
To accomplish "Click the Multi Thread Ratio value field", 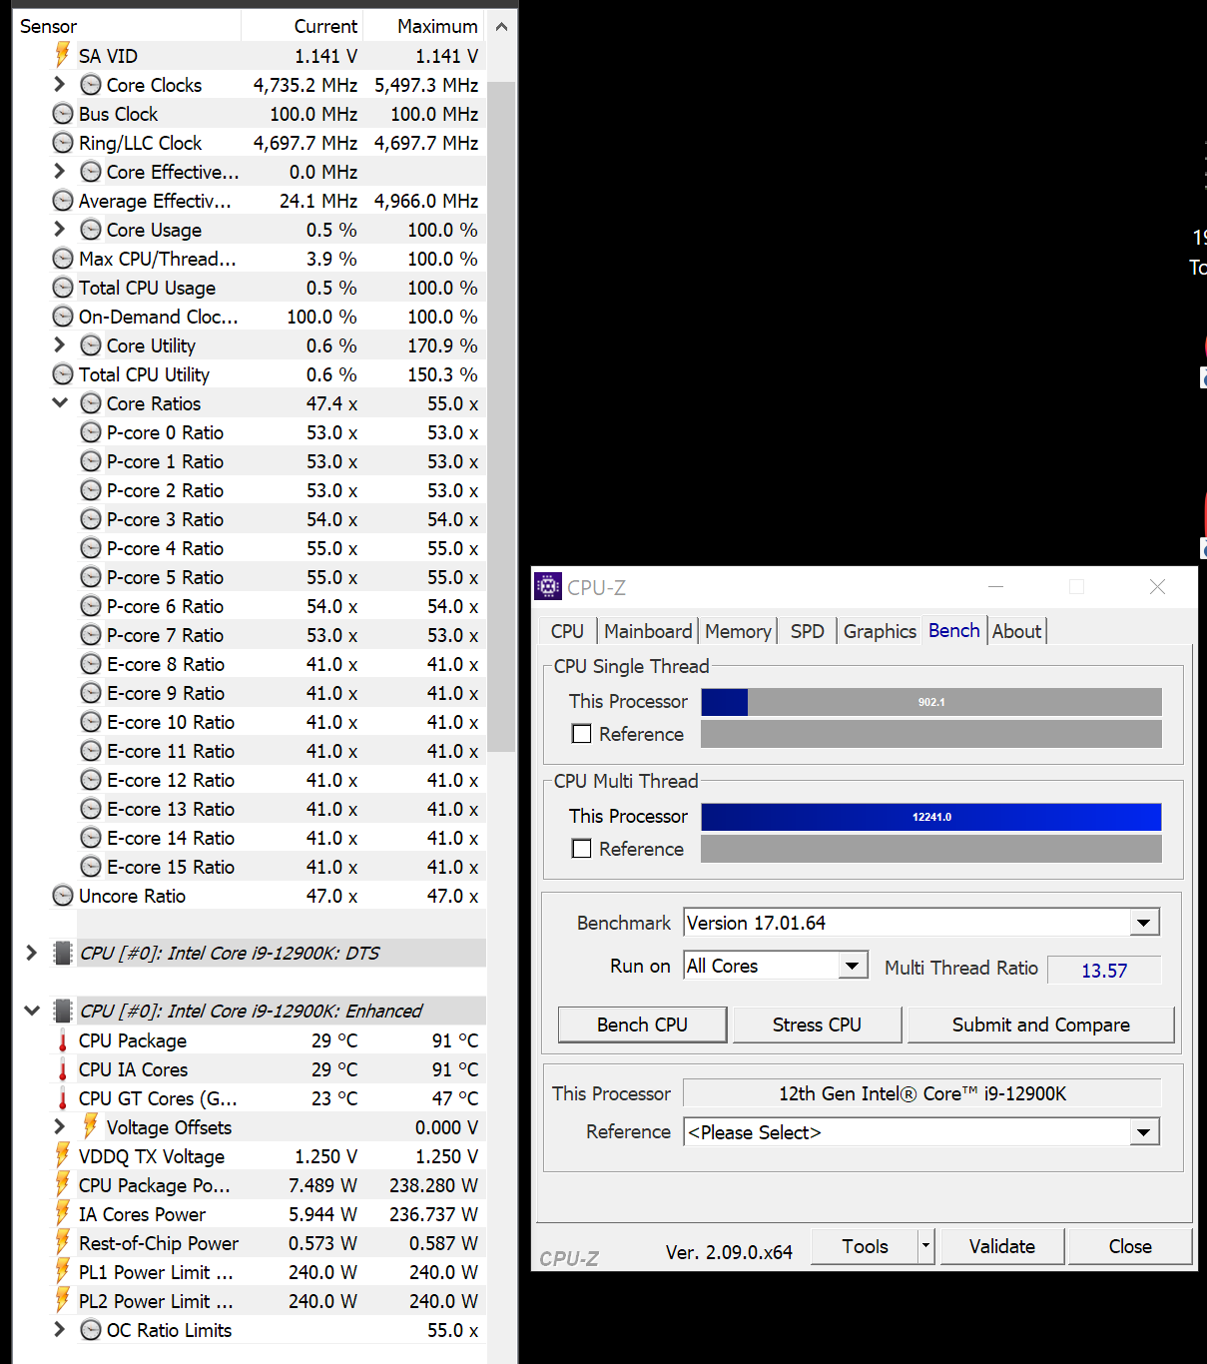I will pos(1104,971).
